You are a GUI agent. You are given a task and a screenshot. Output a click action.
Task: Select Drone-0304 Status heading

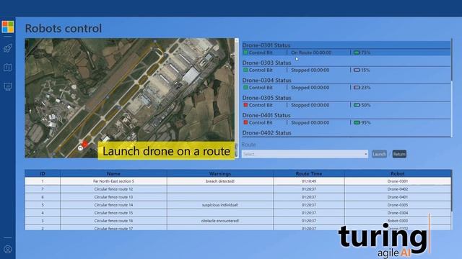pyautogui.click(x=266, y=81)
